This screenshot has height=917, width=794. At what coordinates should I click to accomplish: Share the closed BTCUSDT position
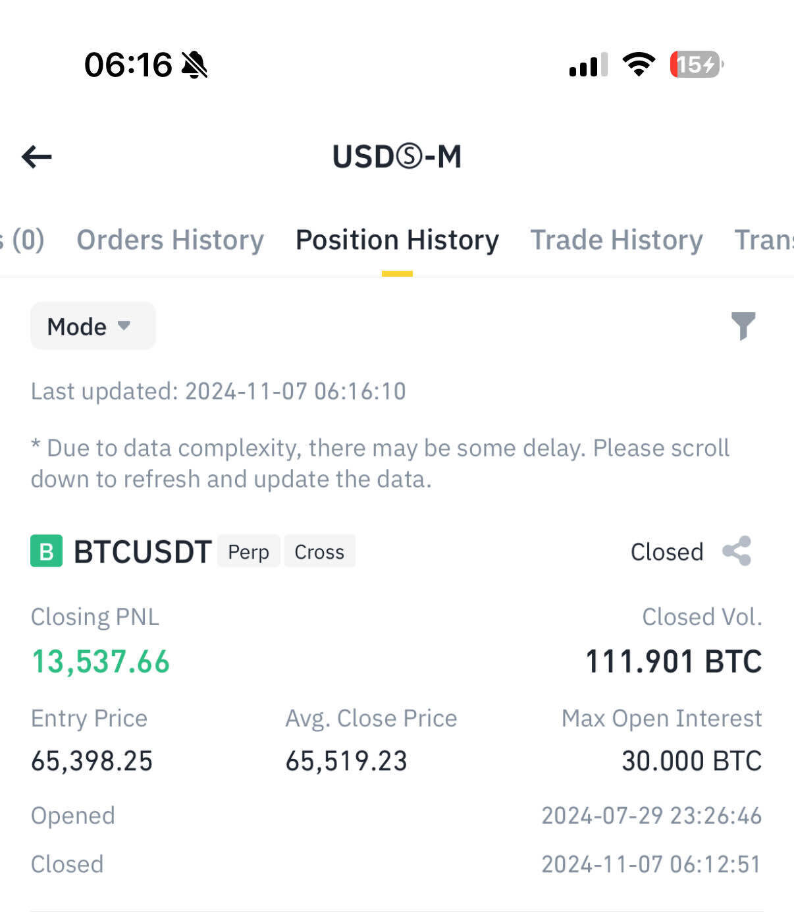737,551
